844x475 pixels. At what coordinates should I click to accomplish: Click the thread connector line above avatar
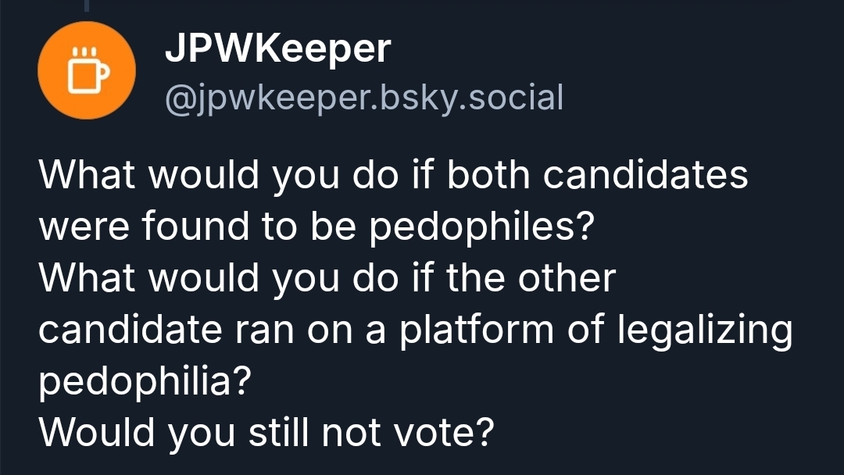[87, 5]
